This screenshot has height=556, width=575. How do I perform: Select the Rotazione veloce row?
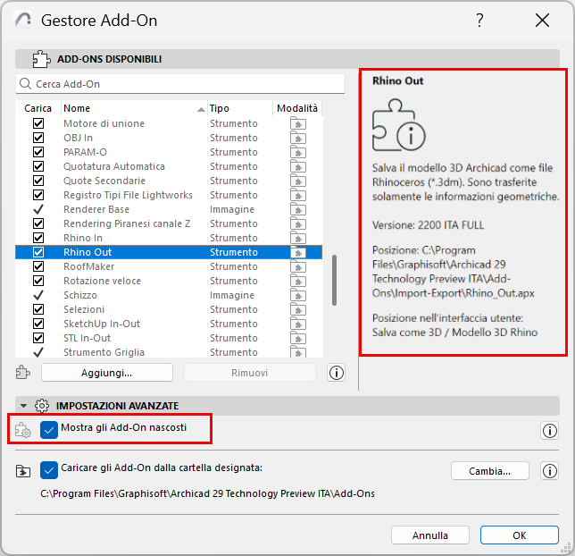click(x=169, y=281)
